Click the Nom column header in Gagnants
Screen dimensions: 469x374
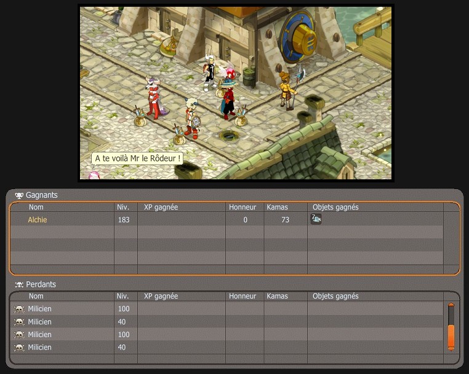(x=36, y=207)
